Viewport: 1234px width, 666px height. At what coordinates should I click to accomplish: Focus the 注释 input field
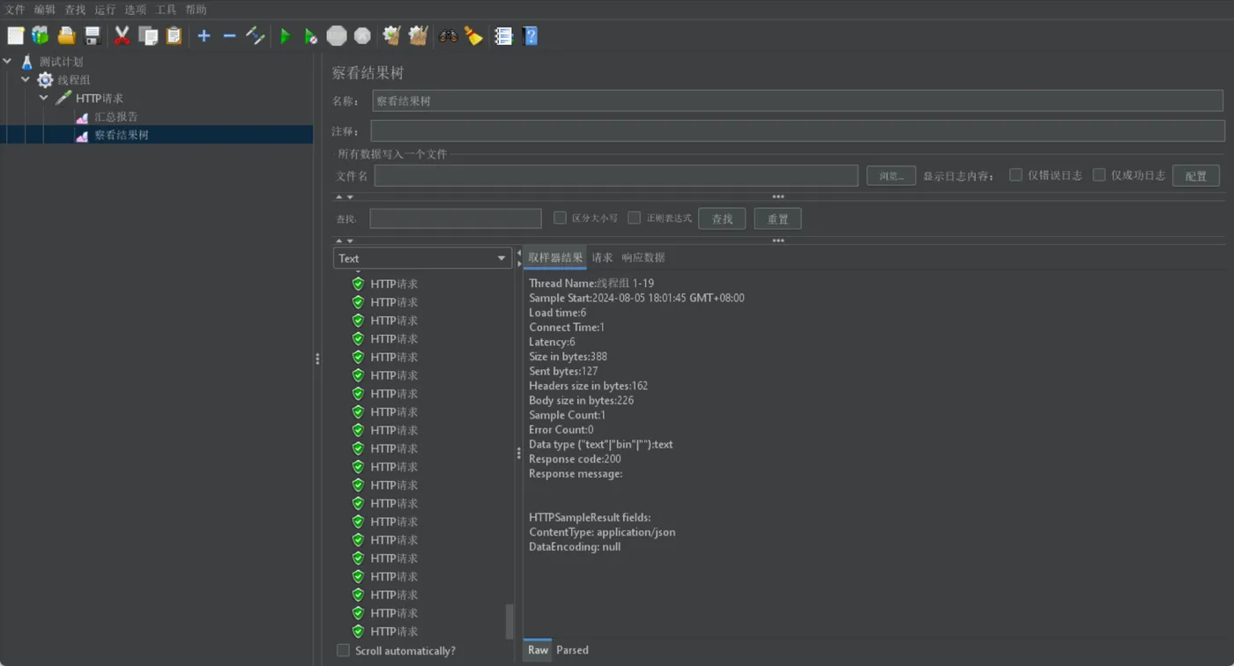click(x=798, y=131)
